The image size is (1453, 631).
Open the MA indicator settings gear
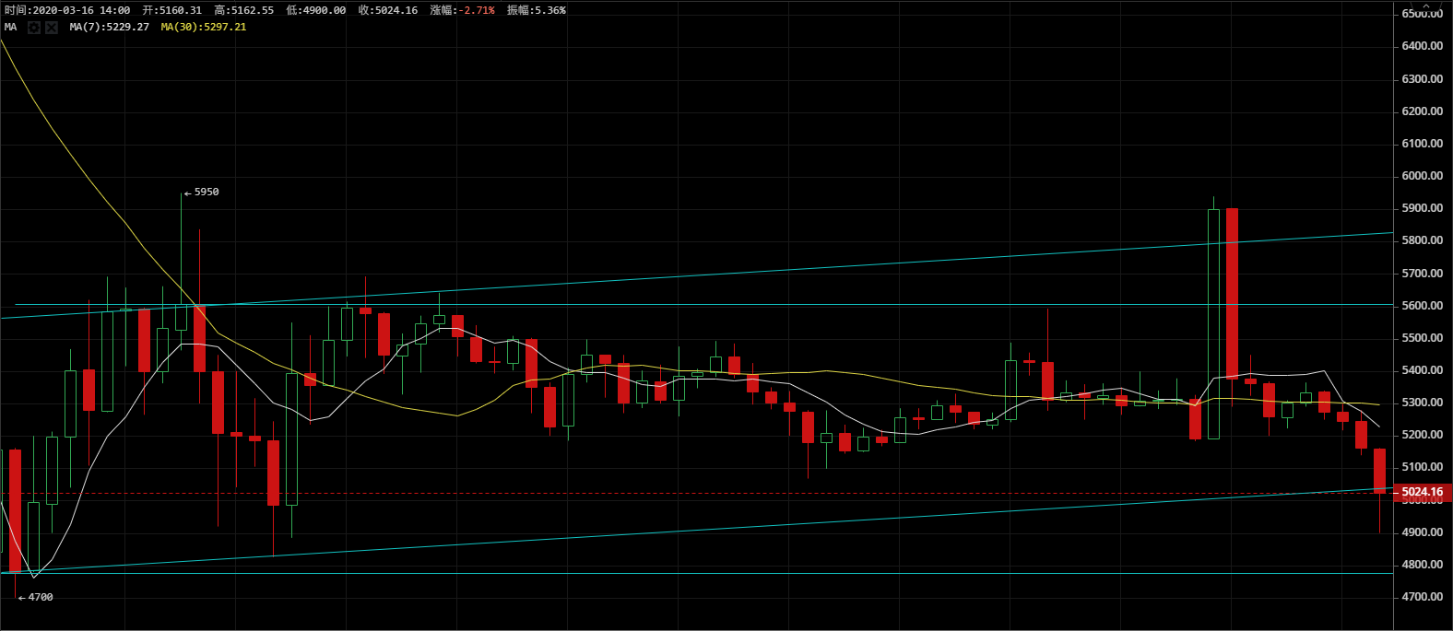click(34, 28)
